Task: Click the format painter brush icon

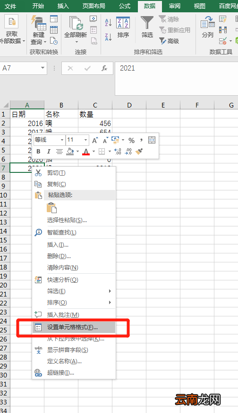Action: [x=139, y=152]
